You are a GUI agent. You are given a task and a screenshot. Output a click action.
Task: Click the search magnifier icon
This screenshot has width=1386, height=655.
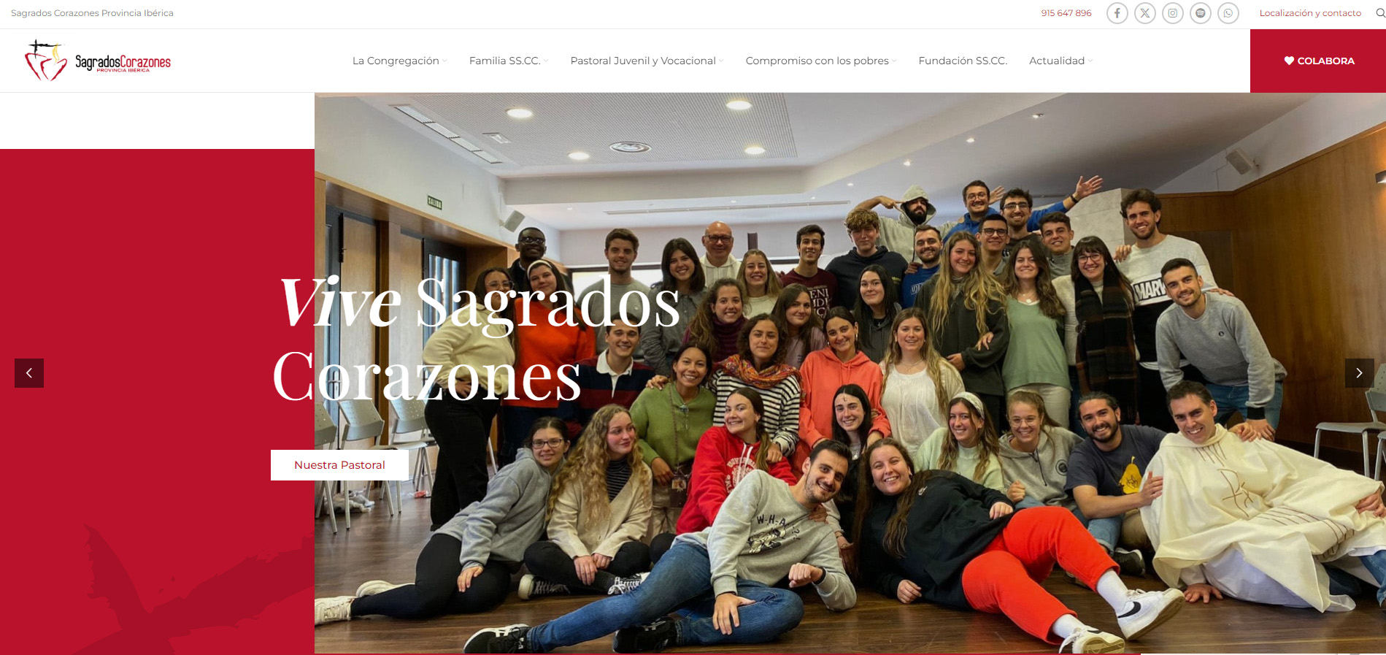click(1380, 13)
